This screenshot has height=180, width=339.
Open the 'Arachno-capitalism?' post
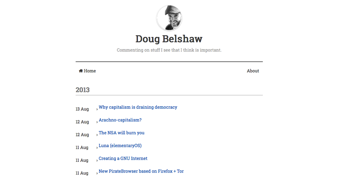point(120,120)
